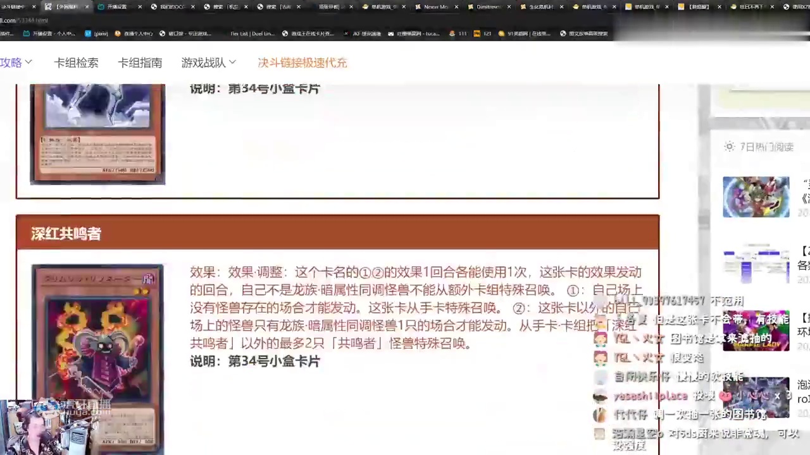Click the favicon of the 生化危机村 tab
This screenshot has width=810, height=455.
523,7
